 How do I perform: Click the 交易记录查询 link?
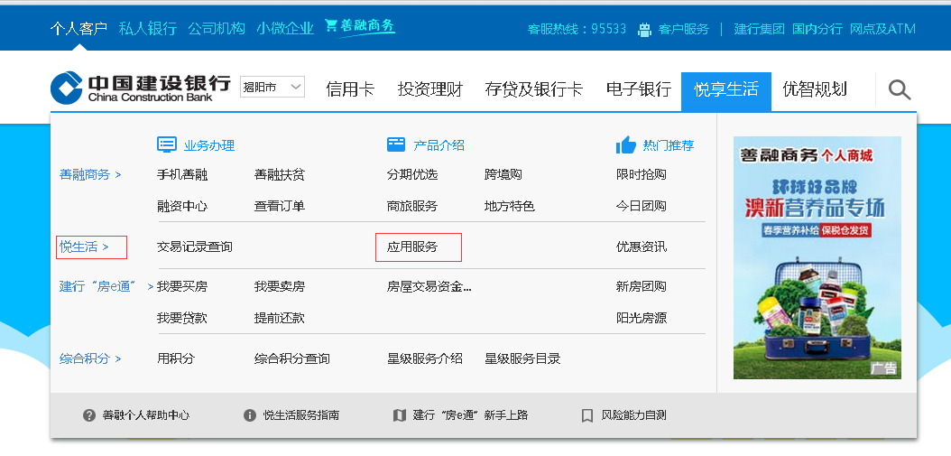[x=195, y=247]
